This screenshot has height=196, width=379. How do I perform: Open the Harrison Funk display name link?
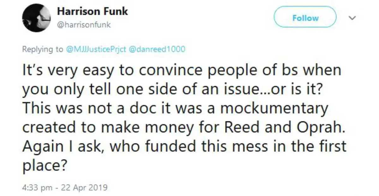[92, 11]
